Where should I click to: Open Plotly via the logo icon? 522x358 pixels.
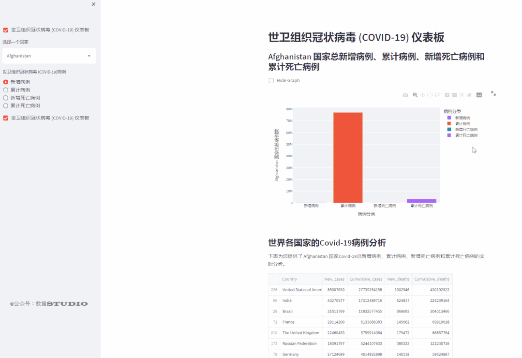(479, 95)
